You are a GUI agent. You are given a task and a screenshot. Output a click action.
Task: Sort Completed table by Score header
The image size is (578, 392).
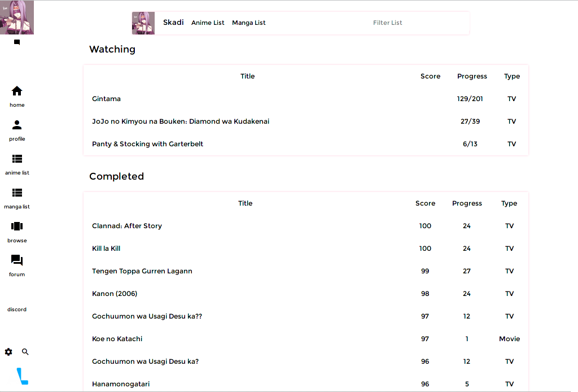pyautogui.click(x=425, y=203)
